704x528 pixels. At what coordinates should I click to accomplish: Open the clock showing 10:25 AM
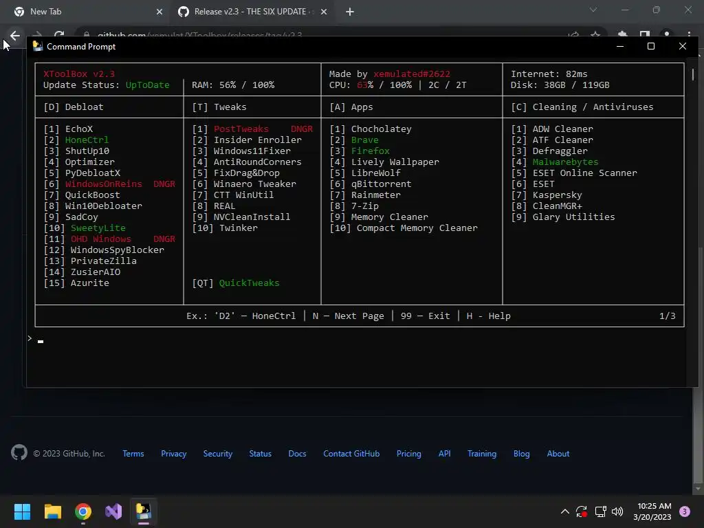[x=652, y=511]
